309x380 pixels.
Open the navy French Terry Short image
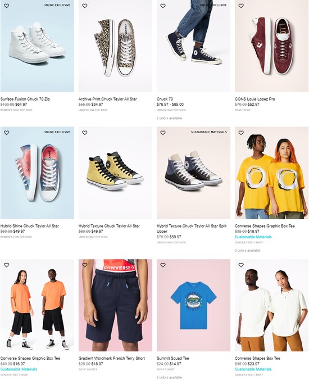(x=115, y=305)
